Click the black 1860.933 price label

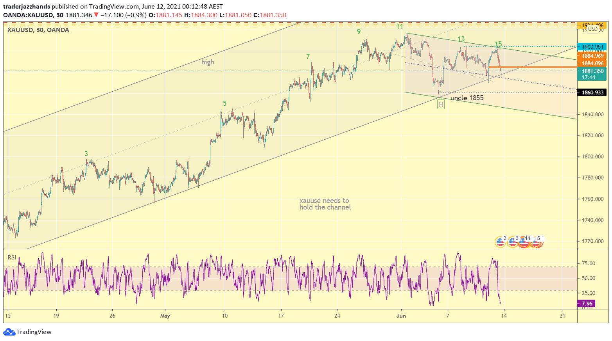pyautogui.click(x=593, y=92)
